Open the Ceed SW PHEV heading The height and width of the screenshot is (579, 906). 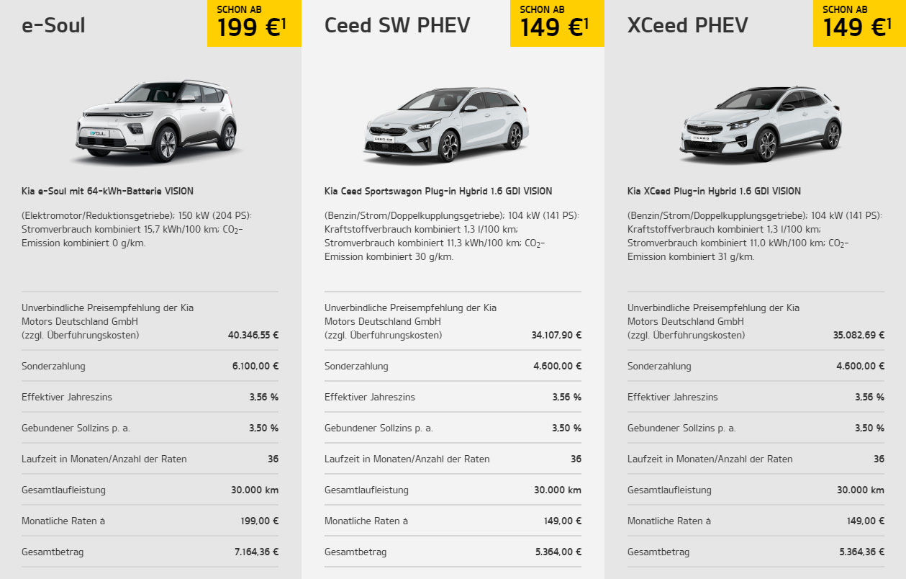click(397, 25)
